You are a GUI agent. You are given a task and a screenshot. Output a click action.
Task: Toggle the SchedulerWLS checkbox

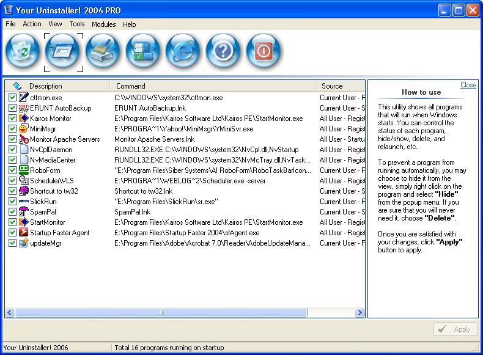(12, 180)
